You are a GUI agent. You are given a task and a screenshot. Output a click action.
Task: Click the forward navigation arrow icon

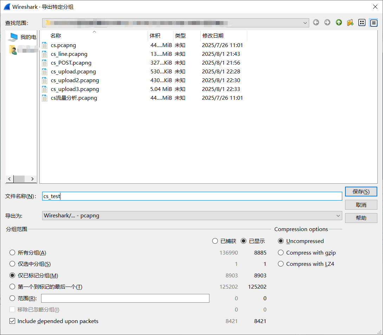327,22
